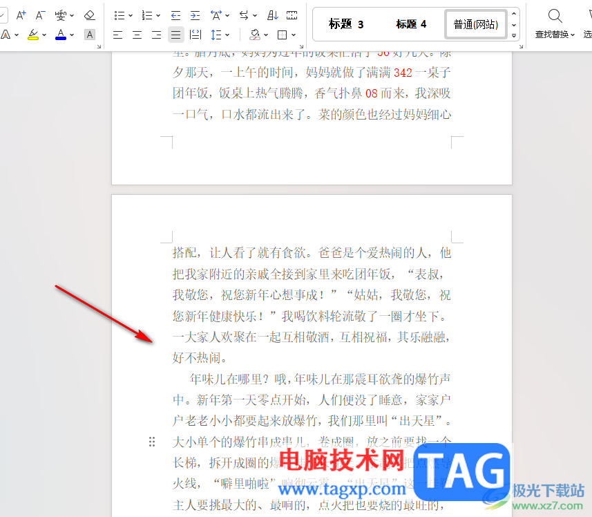Expand the text direction dropdown arrow
This screenshot has width=592, height=517.
click(x=255, y=16)
